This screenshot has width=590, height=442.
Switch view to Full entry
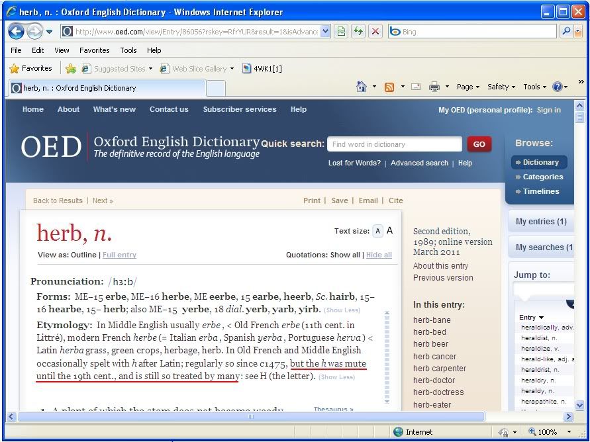[x=119, y=255]
